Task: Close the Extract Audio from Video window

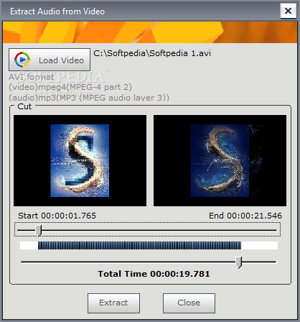Action: tap(288, 11)
